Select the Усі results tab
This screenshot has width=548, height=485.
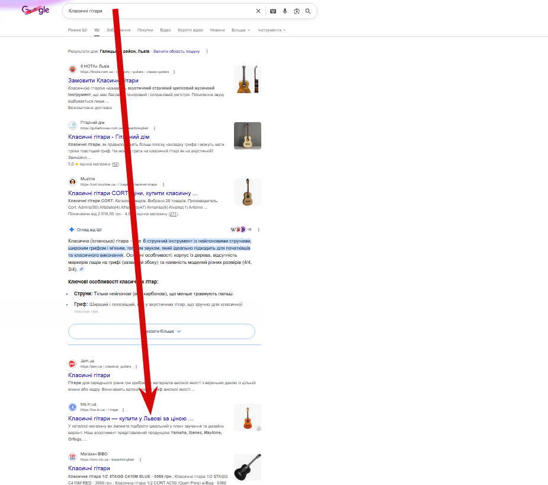pyautogui.click(x=97, y=30)
